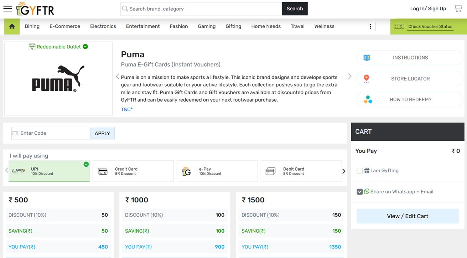Select the ₹ 1500 voucher card heading

tap(253, 200)
